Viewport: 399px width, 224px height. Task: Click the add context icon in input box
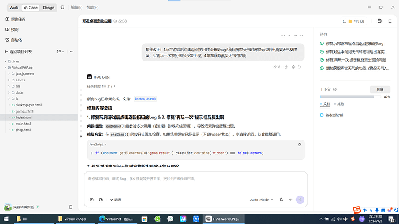tap(91, 200)
